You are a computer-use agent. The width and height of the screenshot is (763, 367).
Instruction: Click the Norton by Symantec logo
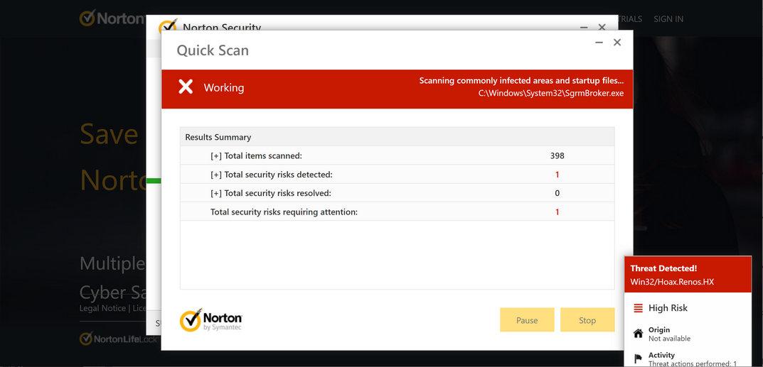tap(210, 320)
